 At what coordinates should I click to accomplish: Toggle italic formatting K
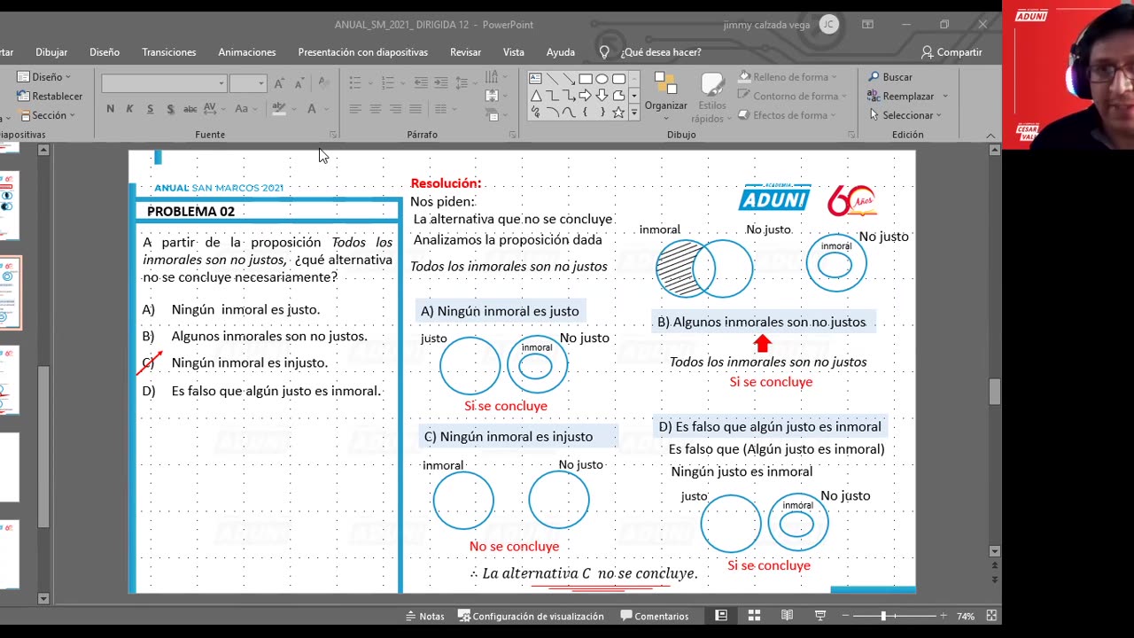click(129, 109)
